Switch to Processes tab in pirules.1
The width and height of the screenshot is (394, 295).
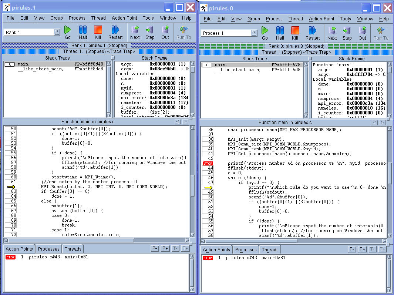point(48,249)
